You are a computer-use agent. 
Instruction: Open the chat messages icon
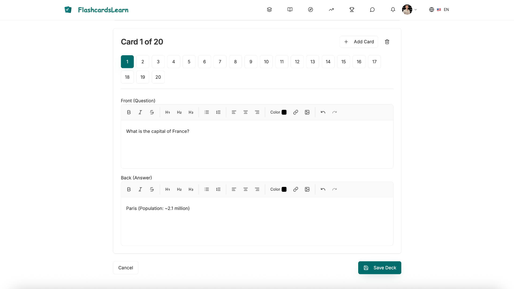pos(372,10)
